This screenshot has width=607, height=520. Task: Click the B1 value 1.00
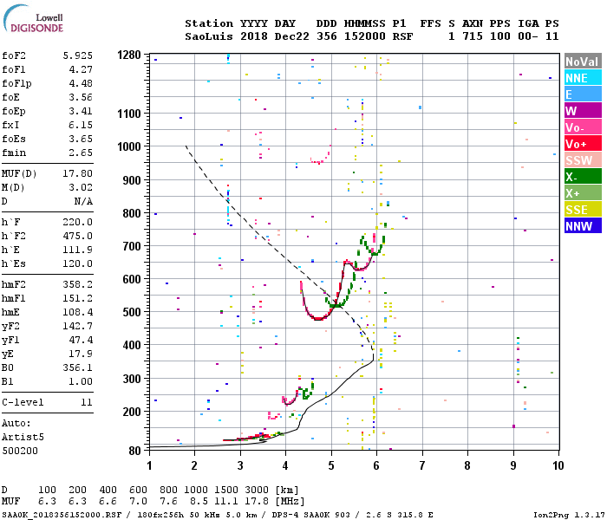(x=81, y=382)
